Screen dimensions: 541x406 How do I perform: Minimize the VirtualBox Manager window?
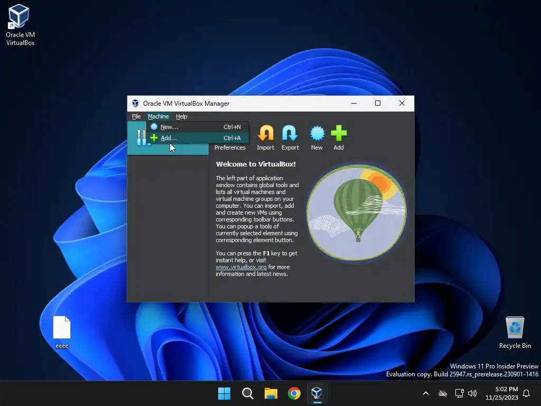[354, 103]
